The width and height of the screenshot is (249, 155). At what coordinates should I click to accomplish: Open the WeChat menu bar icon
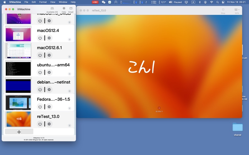[x=104, y=2]
